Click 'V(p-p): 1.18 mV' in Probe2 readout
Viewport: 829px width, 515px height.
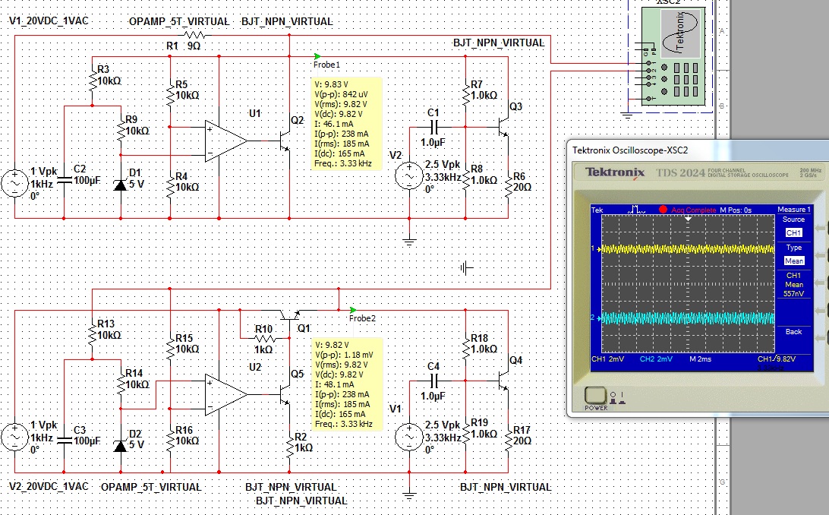[x=344, y=355]
